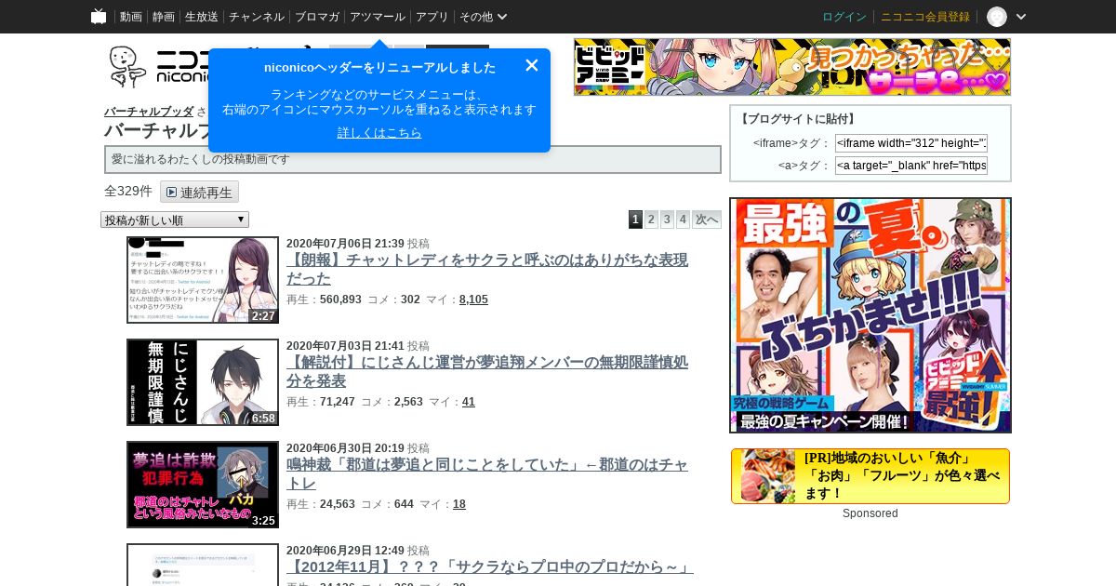Open the 【解説付】にじさんじ運営 video title
Screen dimensions: 1116x586
487,371
